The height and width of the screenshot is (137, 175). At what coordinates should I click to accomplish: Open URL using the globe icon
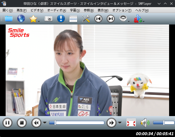[x=21, y=18]
